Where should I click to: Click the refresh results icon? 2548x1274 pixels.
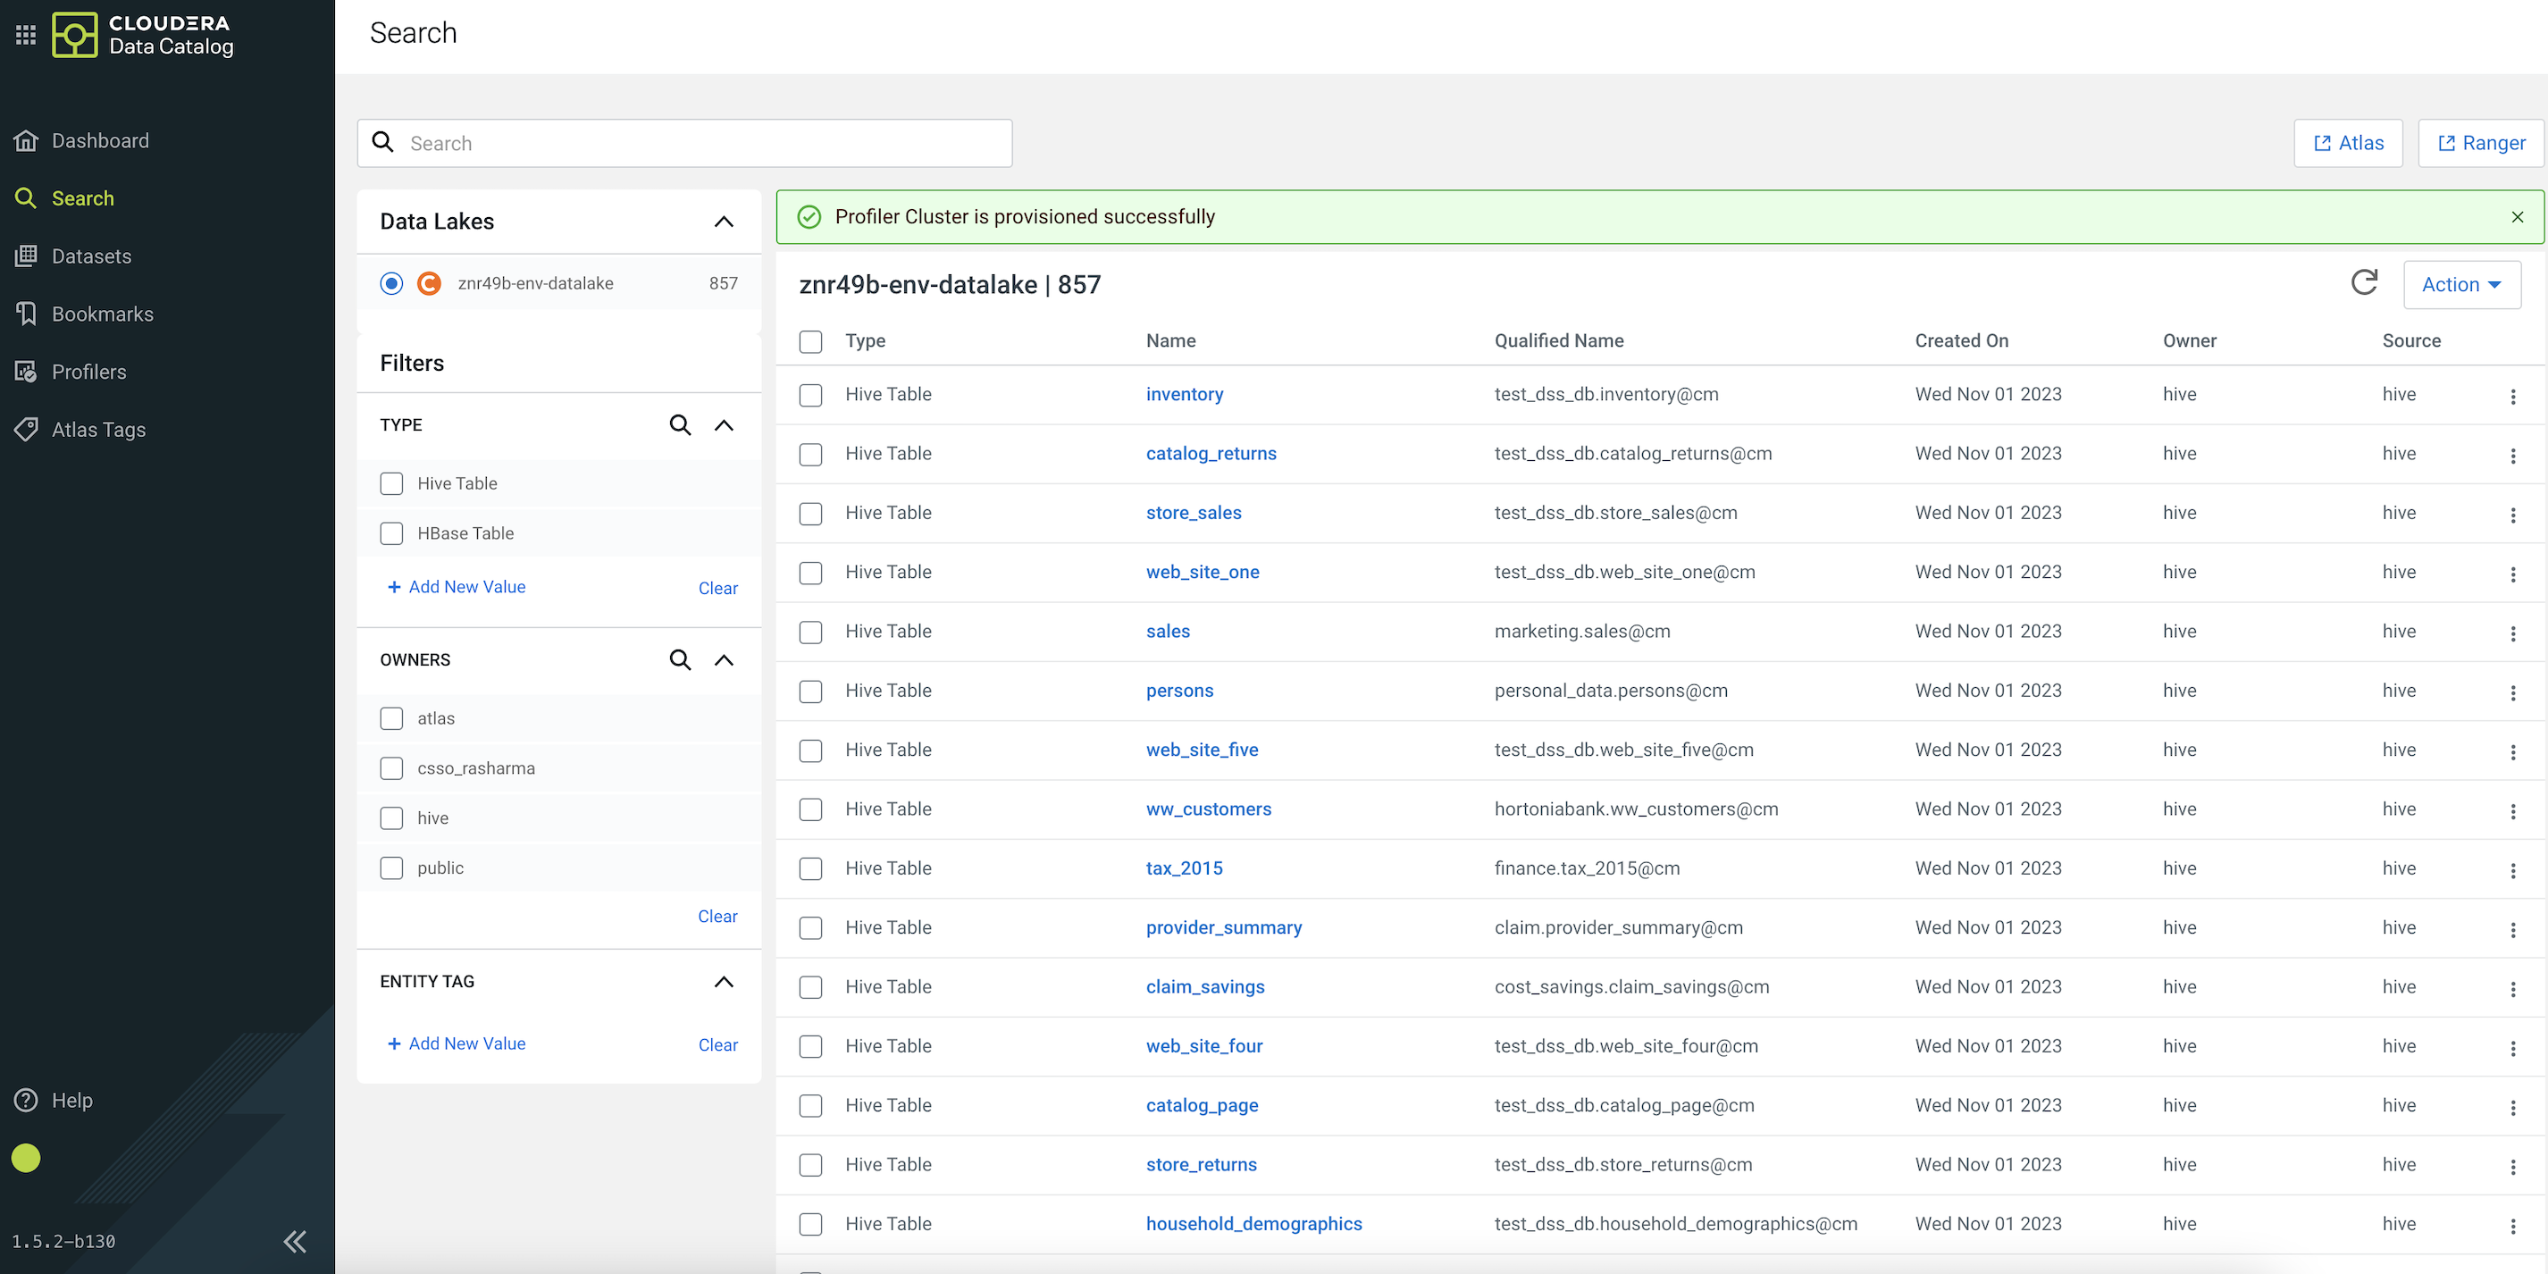pos(2363,283)
